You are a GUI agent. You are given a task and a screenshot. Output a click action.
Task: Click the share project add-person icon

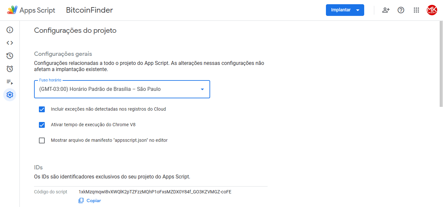click(x=386, y=10)
